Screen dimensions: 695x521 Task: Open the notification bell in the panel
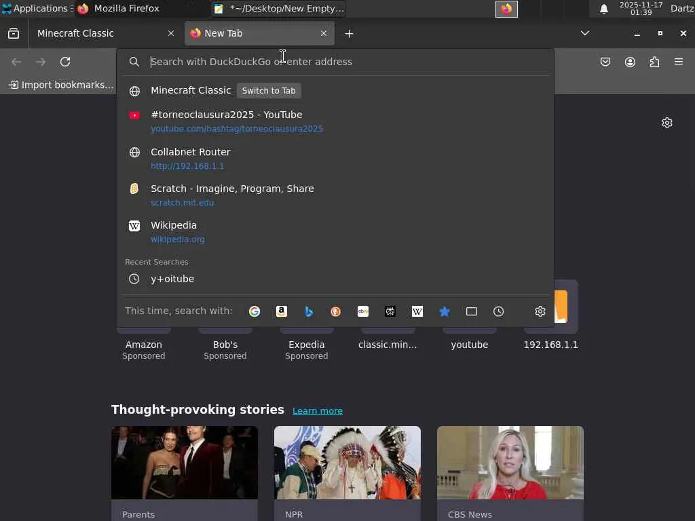603,9
